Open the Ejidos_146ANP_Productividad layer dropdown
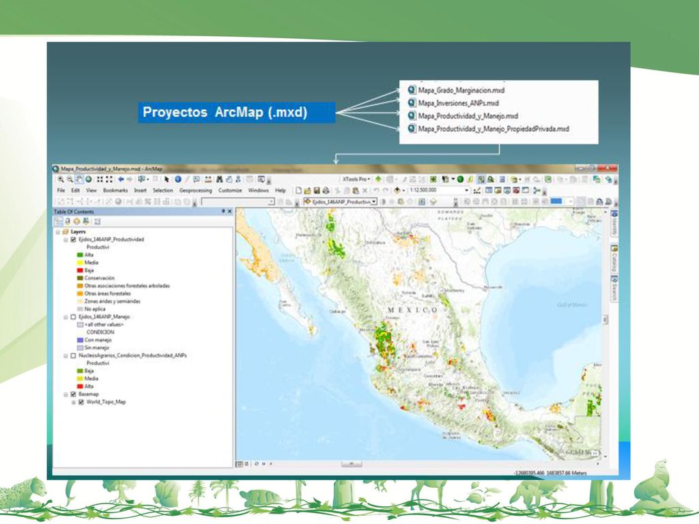 (x=374, y=202)
